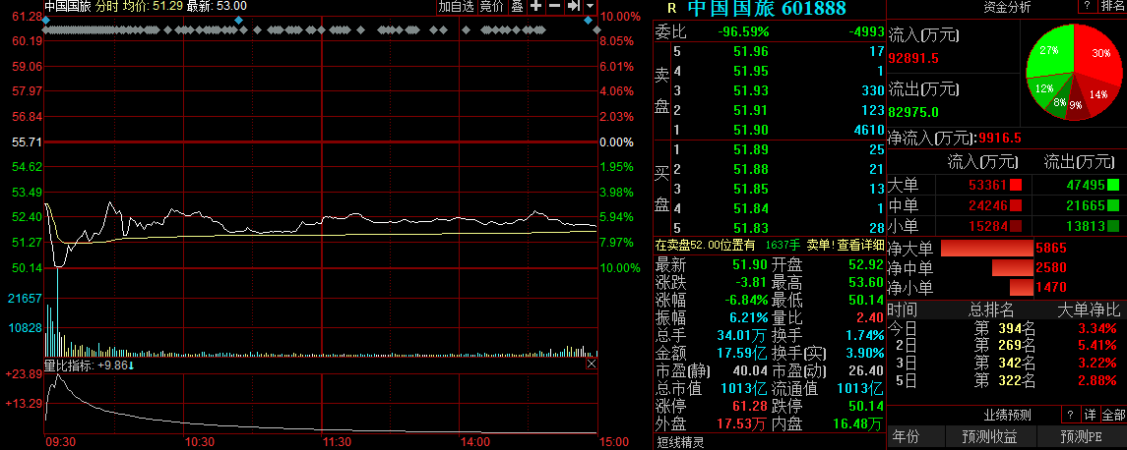Click the 5日 ranking row 第322名

[1006, 380]
